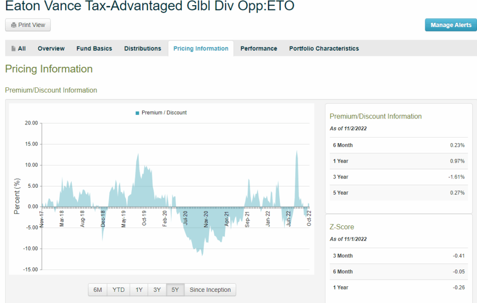
Task: Go to the Distributions tab
Action: (x=143, y=49)
